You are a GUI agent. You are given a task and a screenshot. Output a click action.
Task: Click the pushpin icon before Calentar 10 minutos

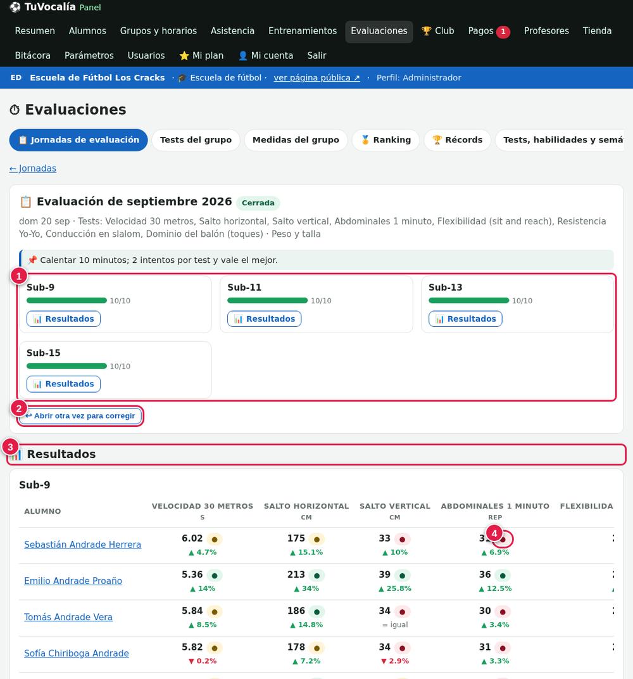coord(32,260)
